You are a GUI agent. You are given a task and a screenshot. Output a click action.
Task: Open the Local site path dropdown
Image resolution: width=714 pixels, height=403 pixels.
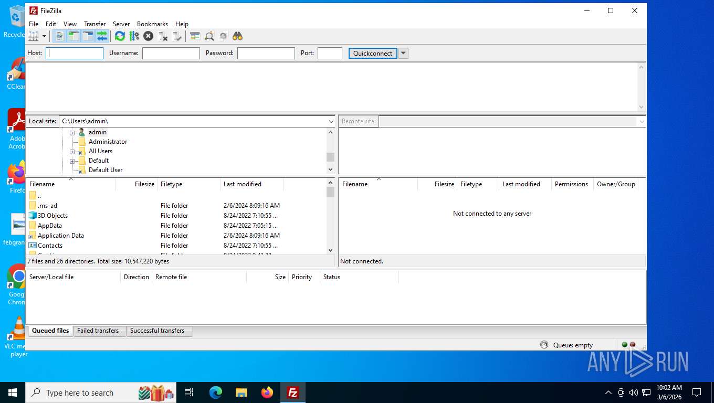coord(331,121)
